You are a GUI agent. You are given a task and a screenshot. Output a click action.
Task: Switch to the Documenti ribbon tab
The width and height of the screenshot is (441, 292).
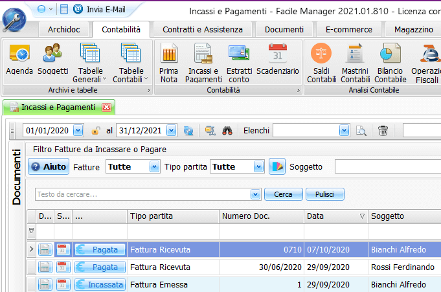[x=284, y=30]
